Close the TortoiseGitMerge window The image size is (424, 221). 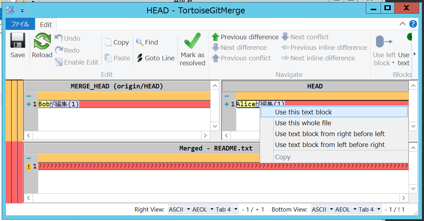[406, 7]
